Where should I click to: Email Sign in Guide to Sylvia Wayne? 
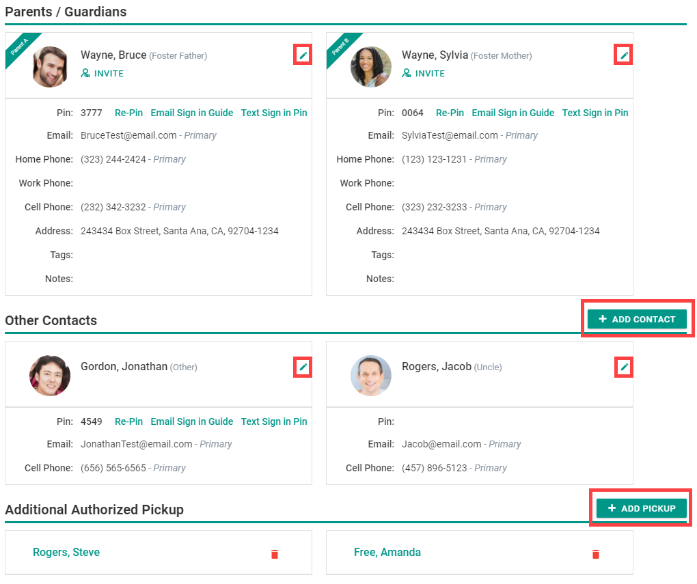coord(513,113)
